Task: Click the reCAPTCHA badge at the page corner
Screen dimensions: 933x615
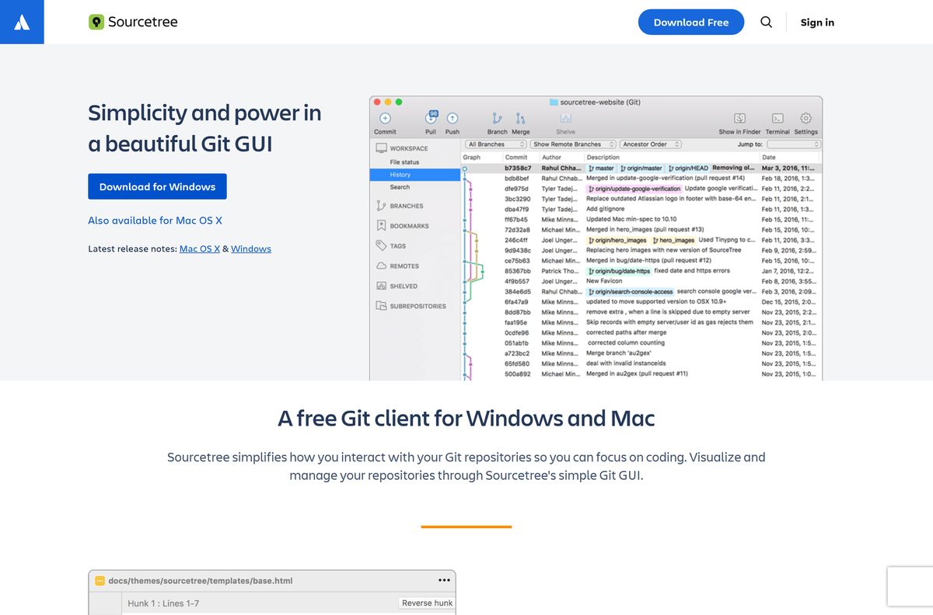Action: tap(910, 586)
